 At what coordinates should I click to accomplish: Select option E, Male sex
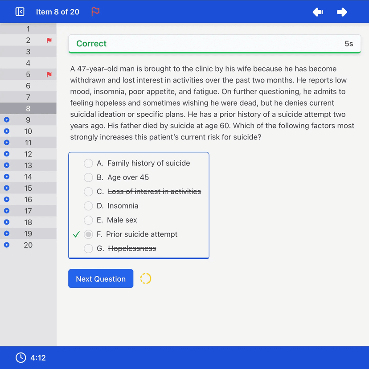[x=88, y=220]
